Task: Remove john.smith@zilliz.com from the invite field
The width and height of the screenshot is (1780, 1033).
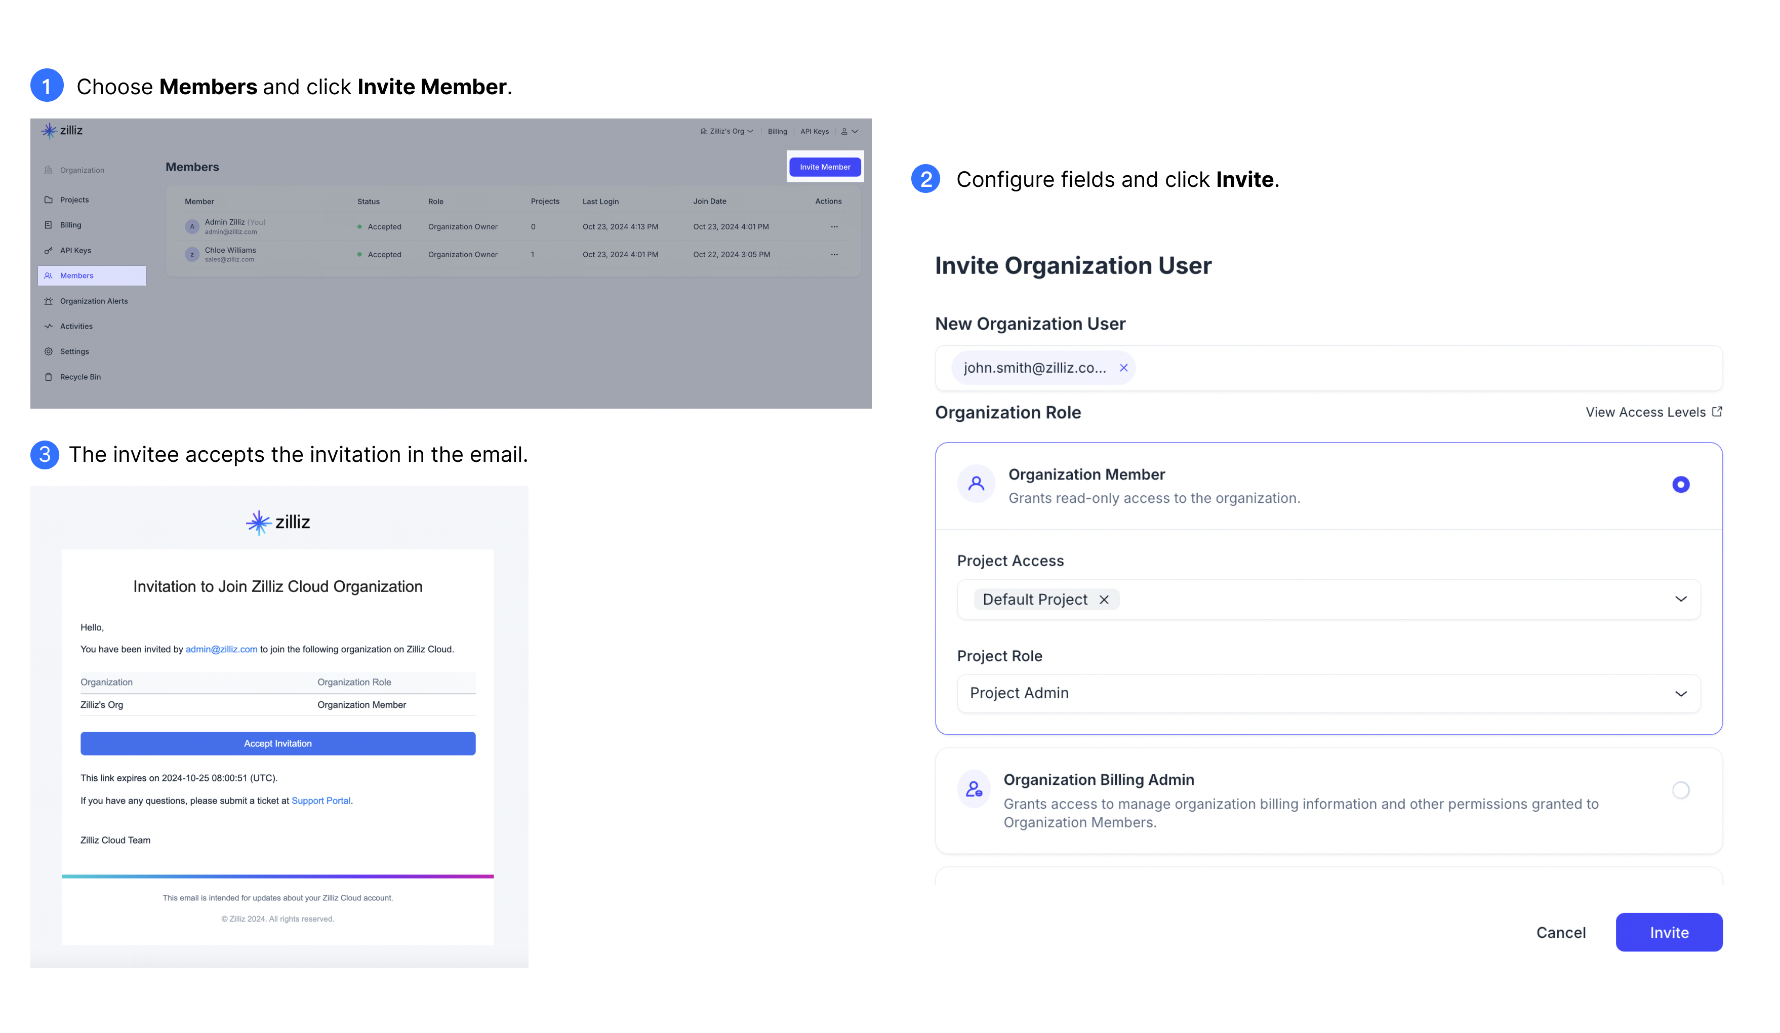Action: pos(1124,368)
